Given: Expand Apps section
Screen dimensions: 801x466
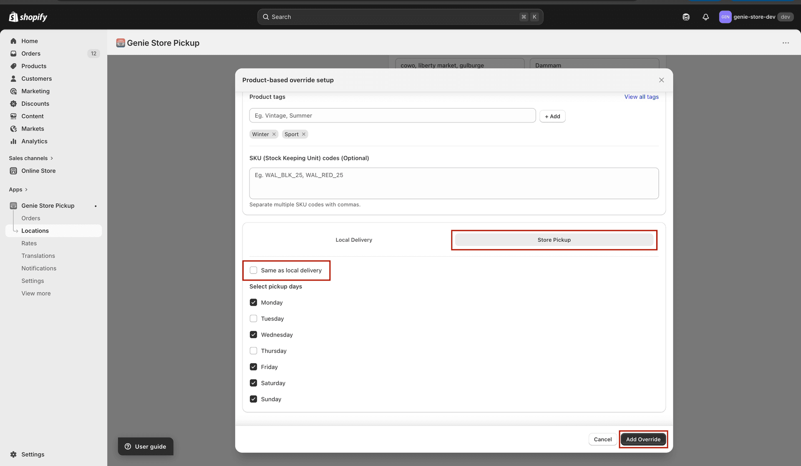Looking at the screenshot, I should pos(18,190).
